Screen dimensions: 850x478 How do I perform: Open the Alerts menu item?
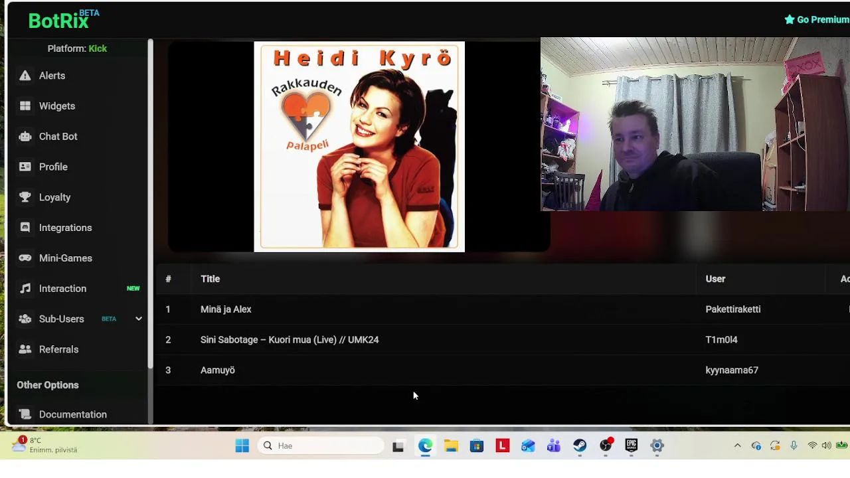coord(52,76)
